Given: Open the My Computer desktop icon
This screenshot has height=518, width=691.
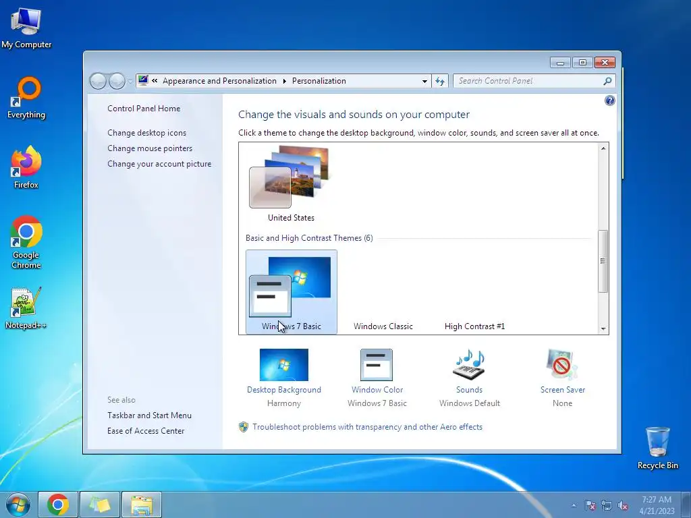Looking at the screenshot, I should click(26, 28).
